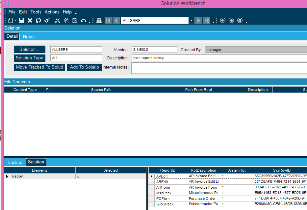The image size is (307, 210).
Task: Go to previous record navigation icon
Action: click(x=116, y=20)
